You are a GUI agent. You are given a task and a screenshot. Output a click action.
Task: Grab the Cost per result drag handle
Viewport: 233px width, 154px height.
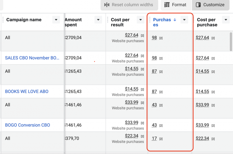pos(108,20)
